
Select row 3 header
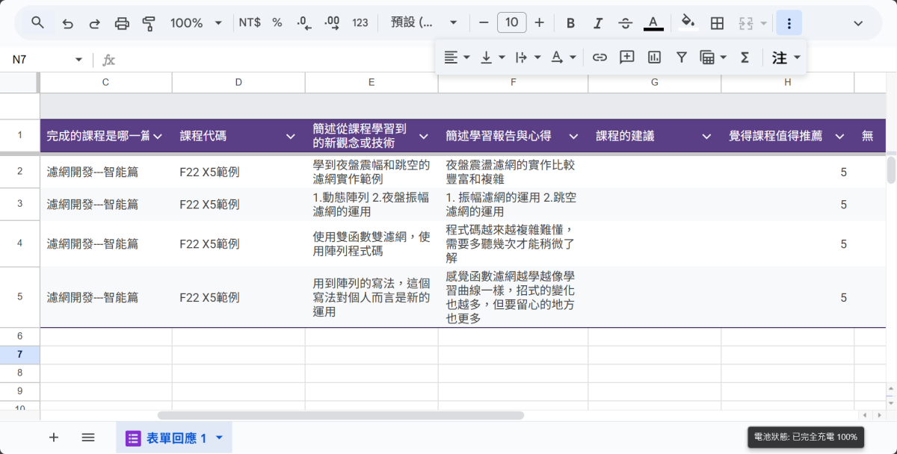(19, 204)
